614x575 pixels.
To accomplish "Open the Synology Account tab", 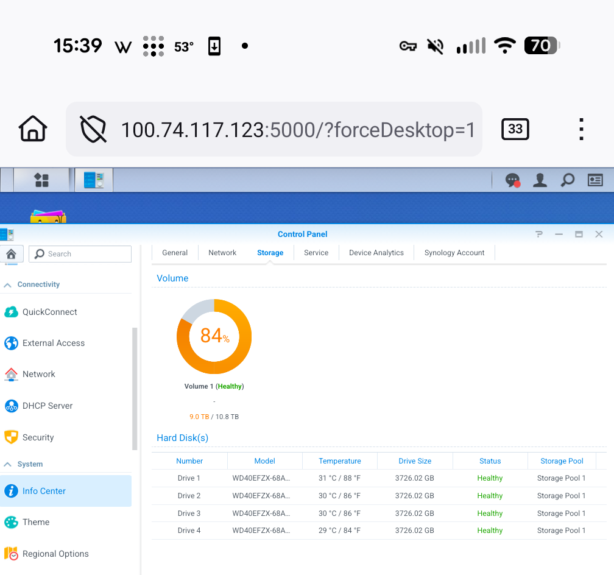I will click(x=454, y=253).
